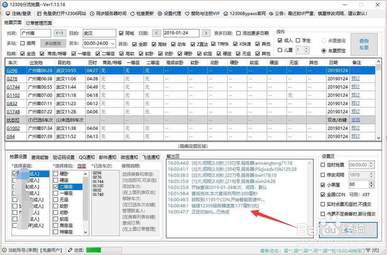Click 同步服务器时间 clock icon
Screen dimensions: 387x255
92,14
